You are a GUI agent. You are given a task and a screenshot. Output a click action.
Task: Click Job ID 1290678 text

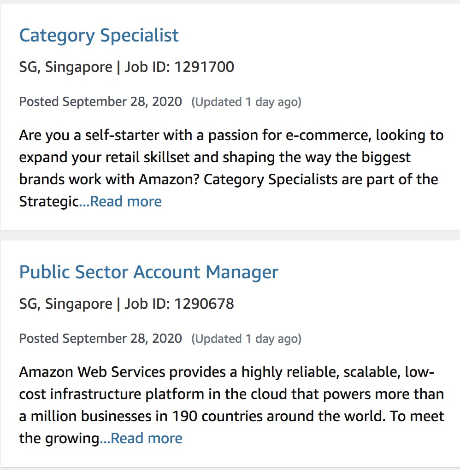click(x=179, y=304)
